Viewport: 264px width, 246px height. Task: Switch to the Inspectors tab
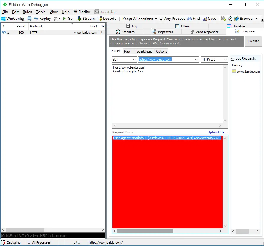(162, 32)
